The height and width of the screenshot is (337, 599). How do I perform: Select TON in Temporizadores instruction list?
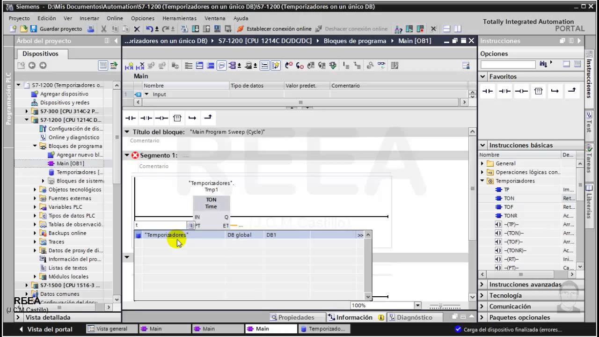(509, 198)
